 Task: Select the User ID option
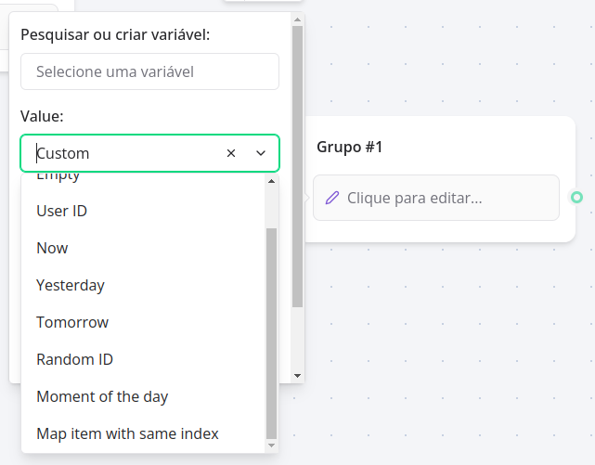[144, 211]
